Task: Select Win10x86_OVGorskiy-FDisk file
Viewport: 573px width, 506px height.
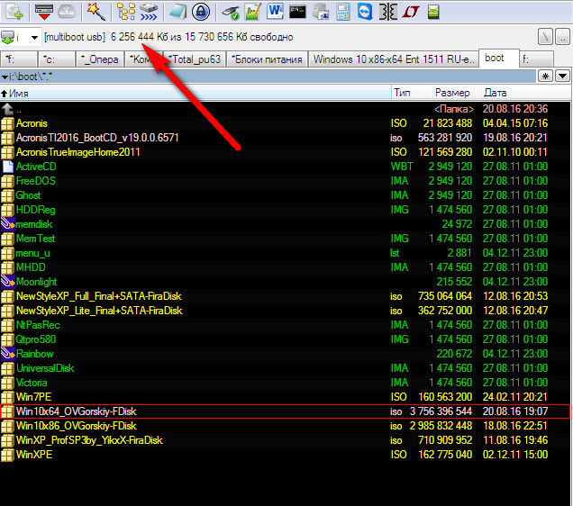Action: coord(285,426)
